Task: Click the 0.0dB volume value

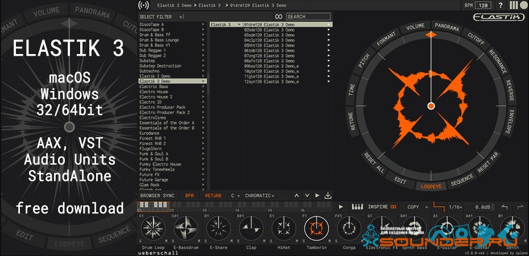Action: (482, 207)
